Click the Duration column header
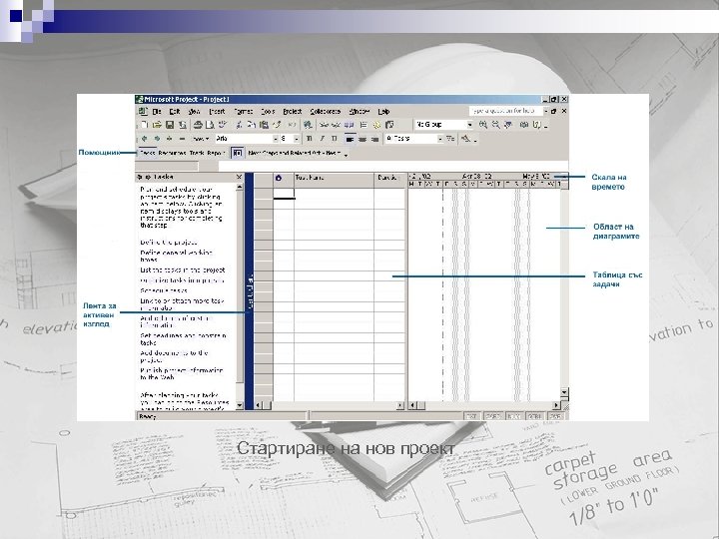Viewport: 719px width, 539px height. pyautogui.click(x=389, y=178)
